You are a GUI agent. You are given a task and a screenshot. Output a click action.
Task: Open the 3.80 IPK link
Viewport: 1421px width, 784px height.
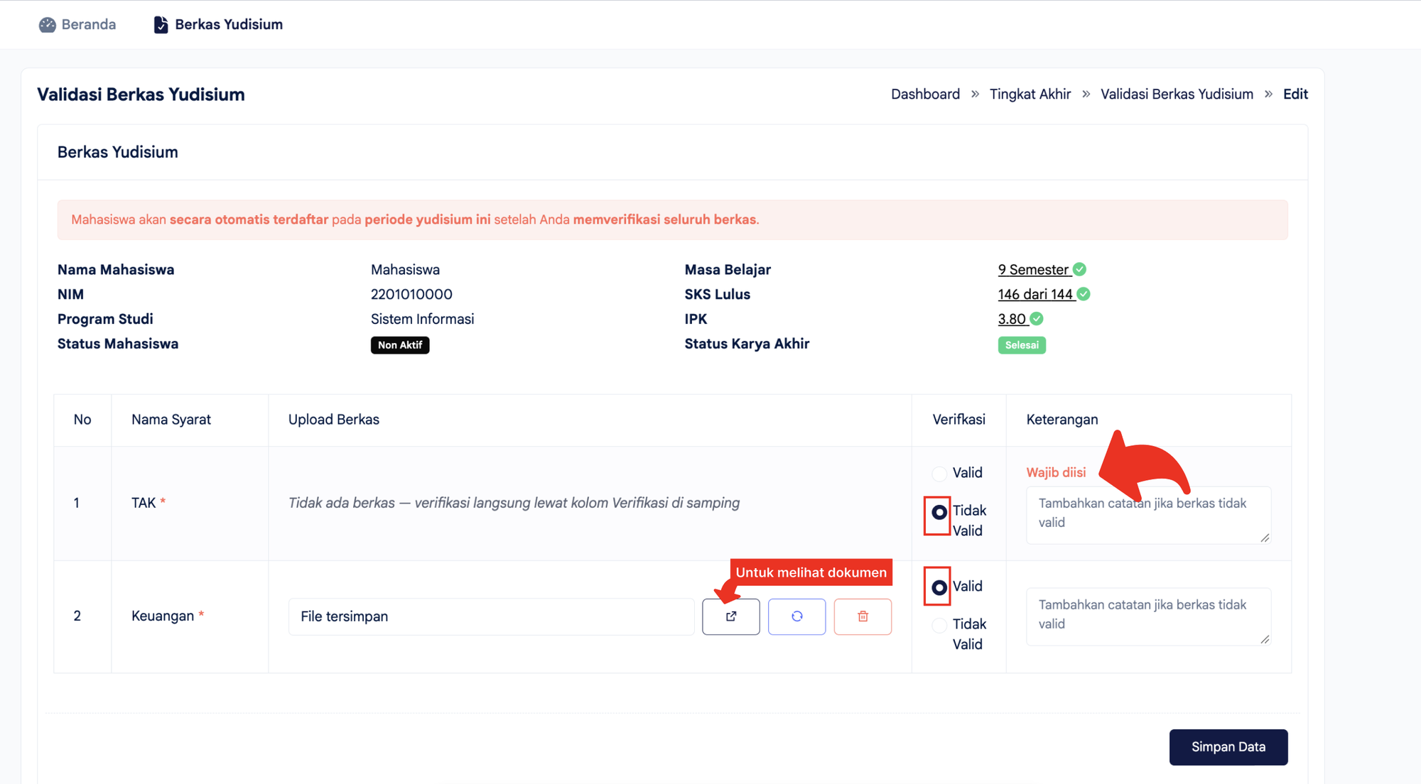(1012, 320)
